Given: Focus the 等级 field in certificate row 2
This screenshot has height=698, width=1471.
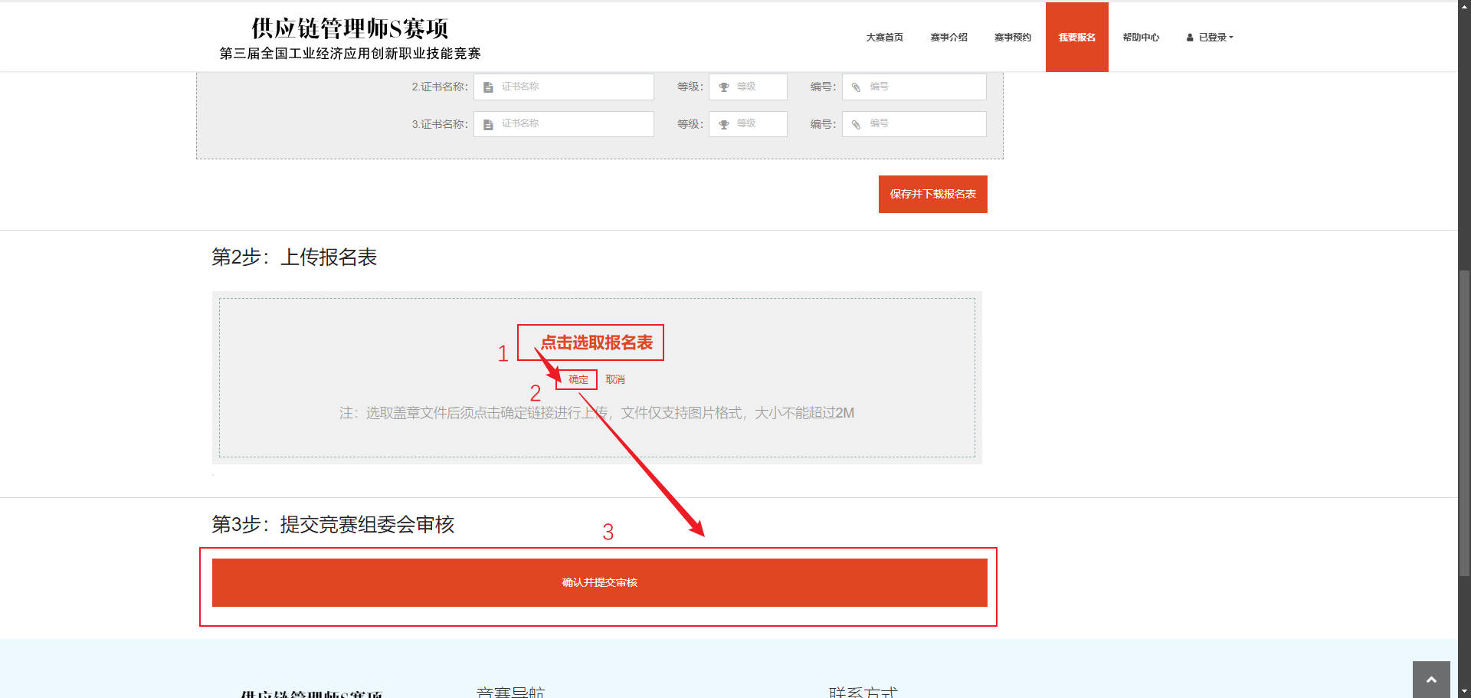Looking at the screenshot, I should [x=748, y=87].
